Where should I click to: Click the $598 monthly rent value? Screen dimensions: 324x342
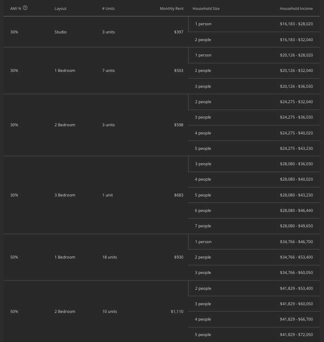pos(179,125)
